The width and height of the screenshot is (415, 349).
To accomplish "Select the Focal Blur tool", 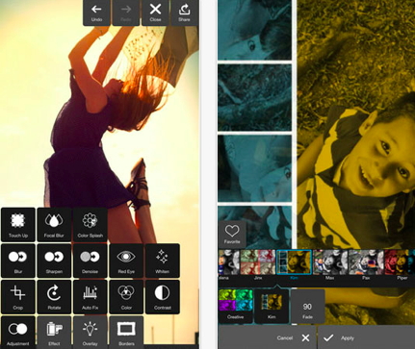I will point(54,225).
